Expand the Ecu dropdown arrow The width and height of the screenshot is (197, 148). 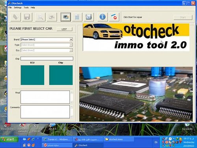pos(71,50)
